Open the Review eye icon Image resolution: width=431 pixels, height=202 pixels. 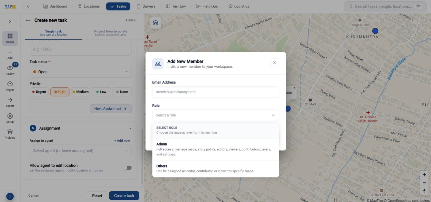(x=10, y=70)
